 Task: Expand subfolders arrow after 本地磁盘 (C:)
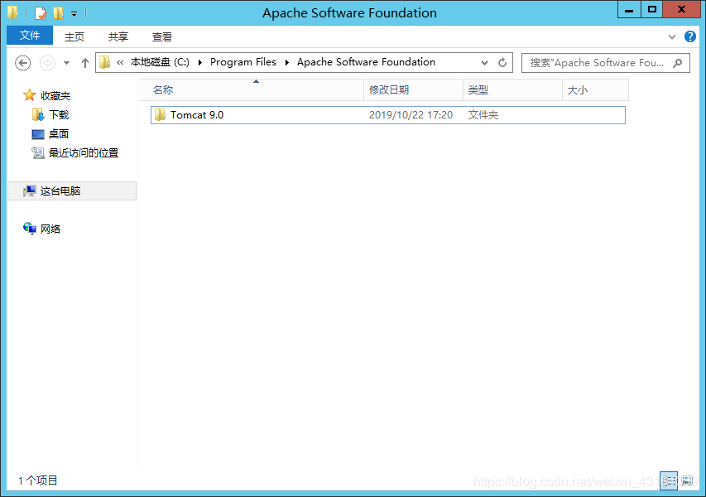click(x=200, y=62)
